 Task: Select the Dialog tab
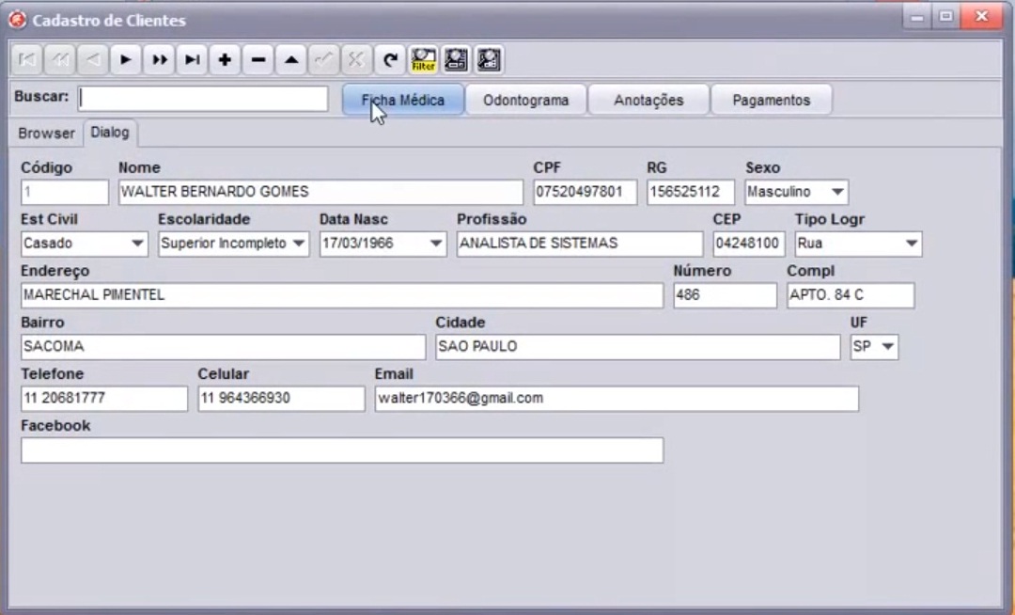pos(110,133)
